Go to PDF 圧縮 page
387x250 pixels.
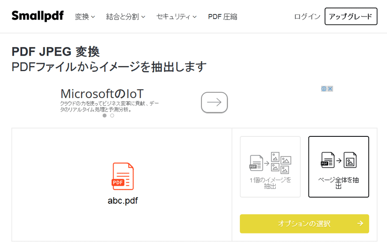pos(223,17)
